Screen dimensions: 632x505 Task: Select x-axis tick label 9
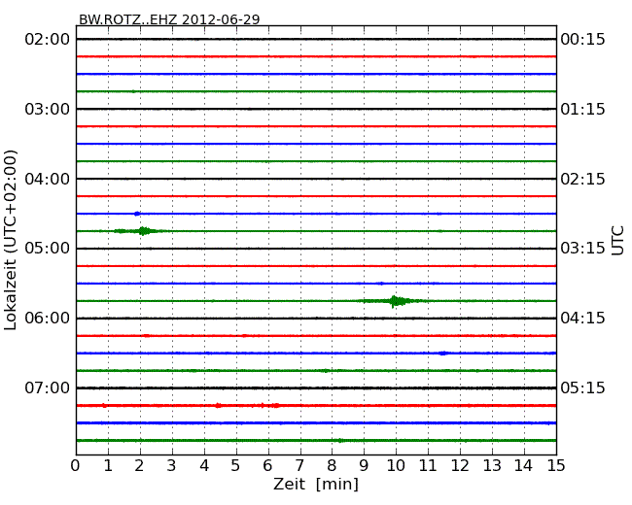(364, 466)
